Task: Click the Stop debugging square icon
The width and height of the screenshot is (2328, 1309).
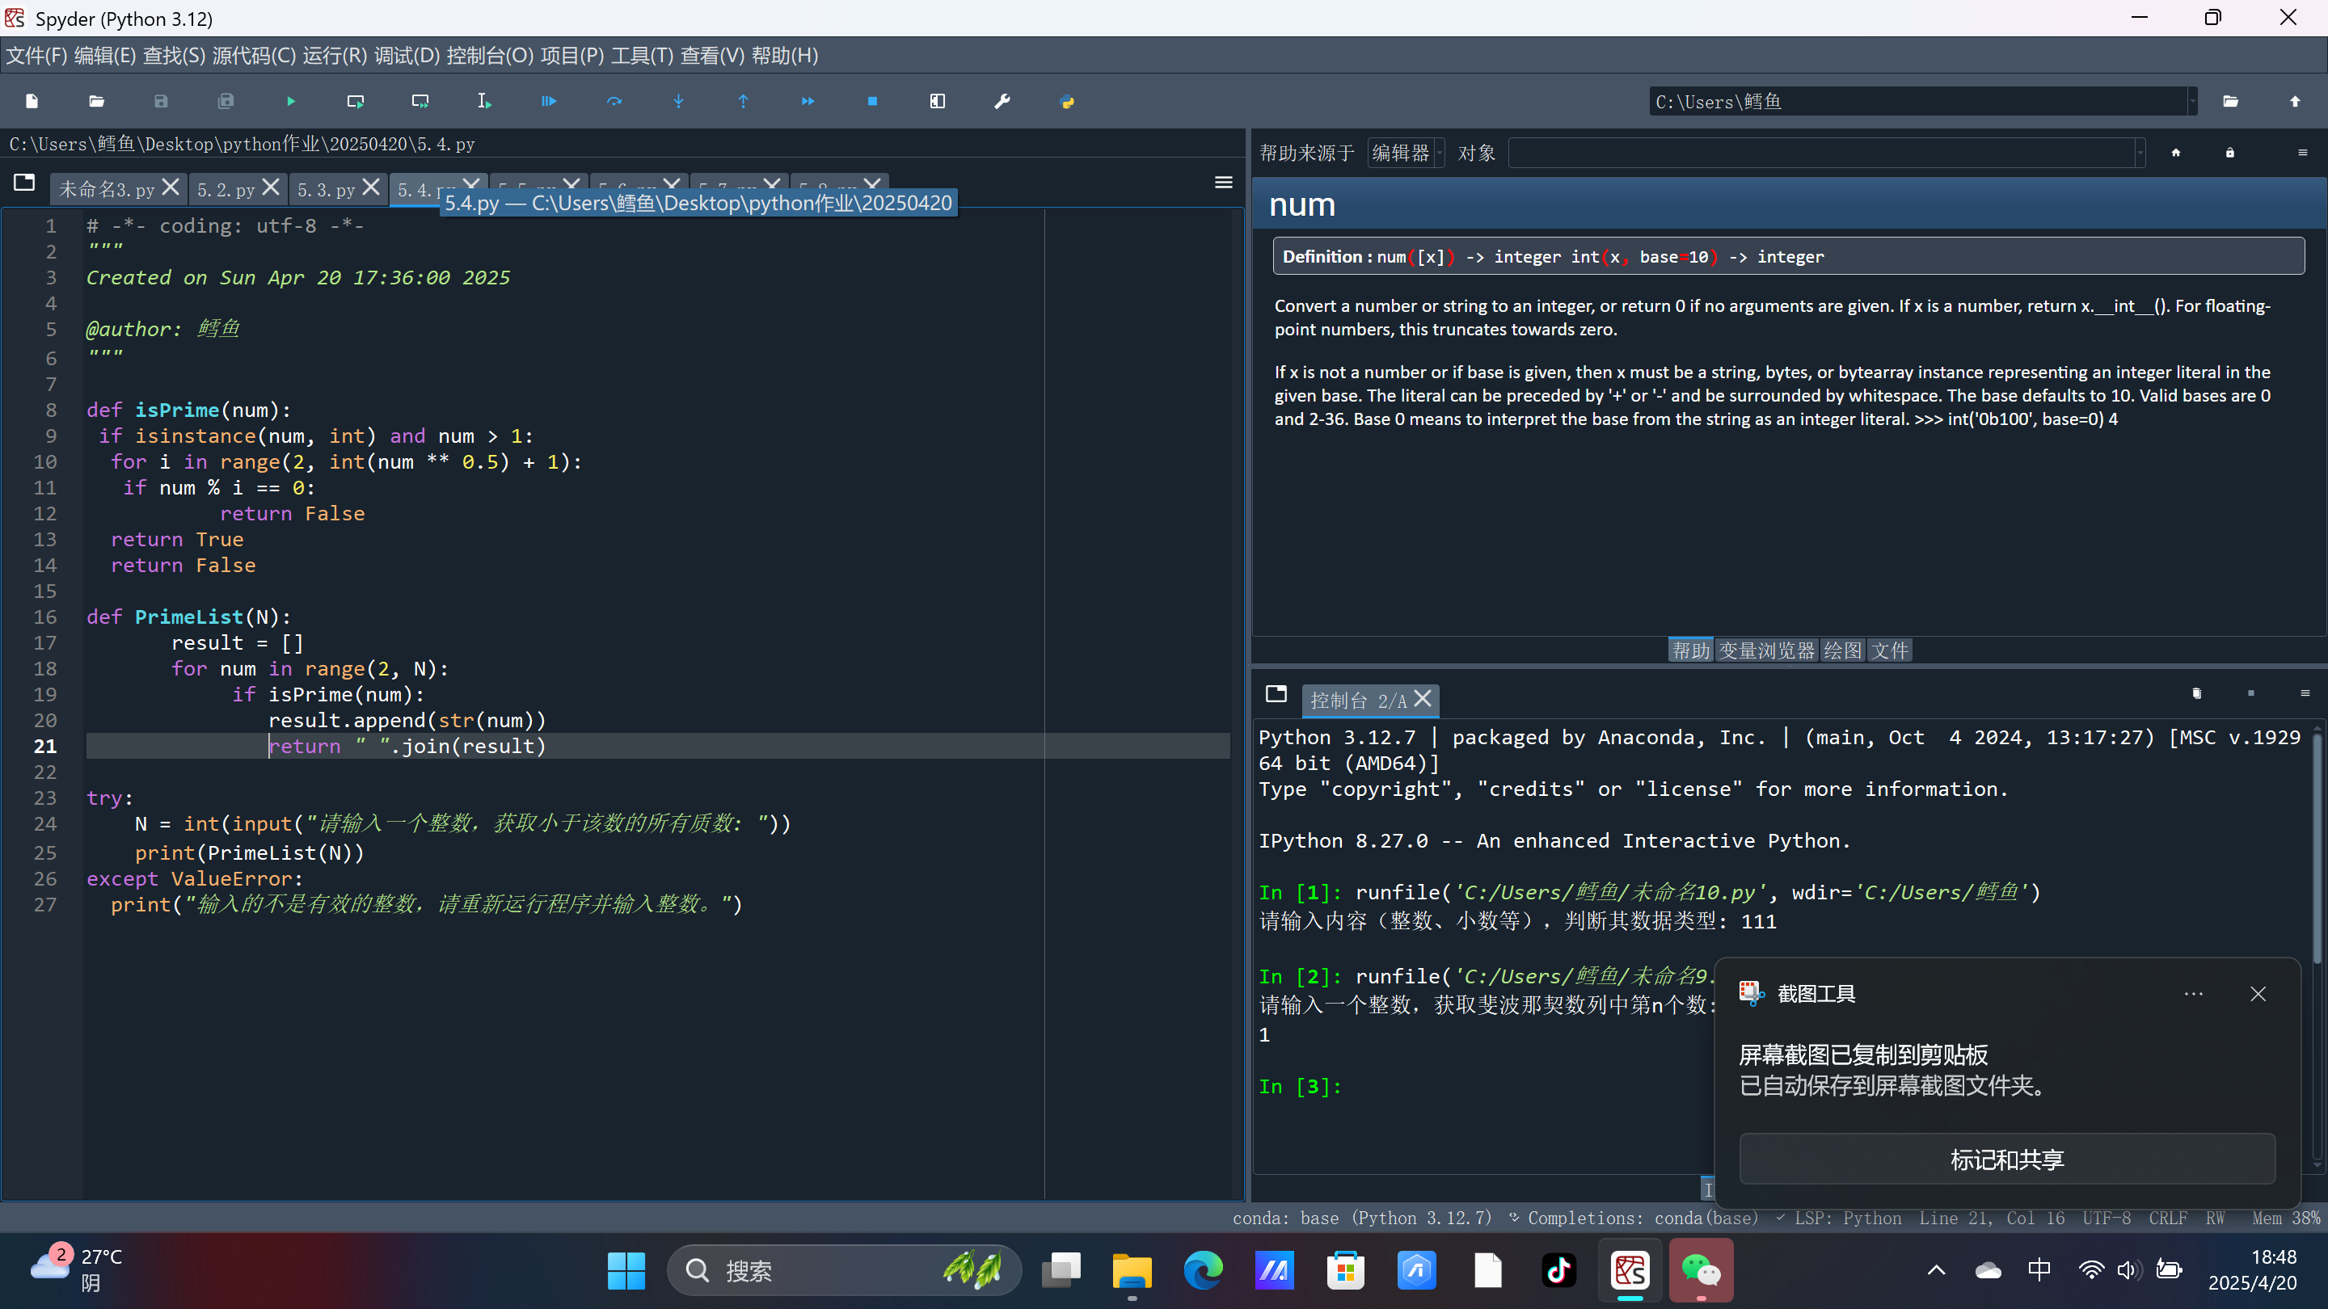Action: pyautogui.click(x=872, y=101)
